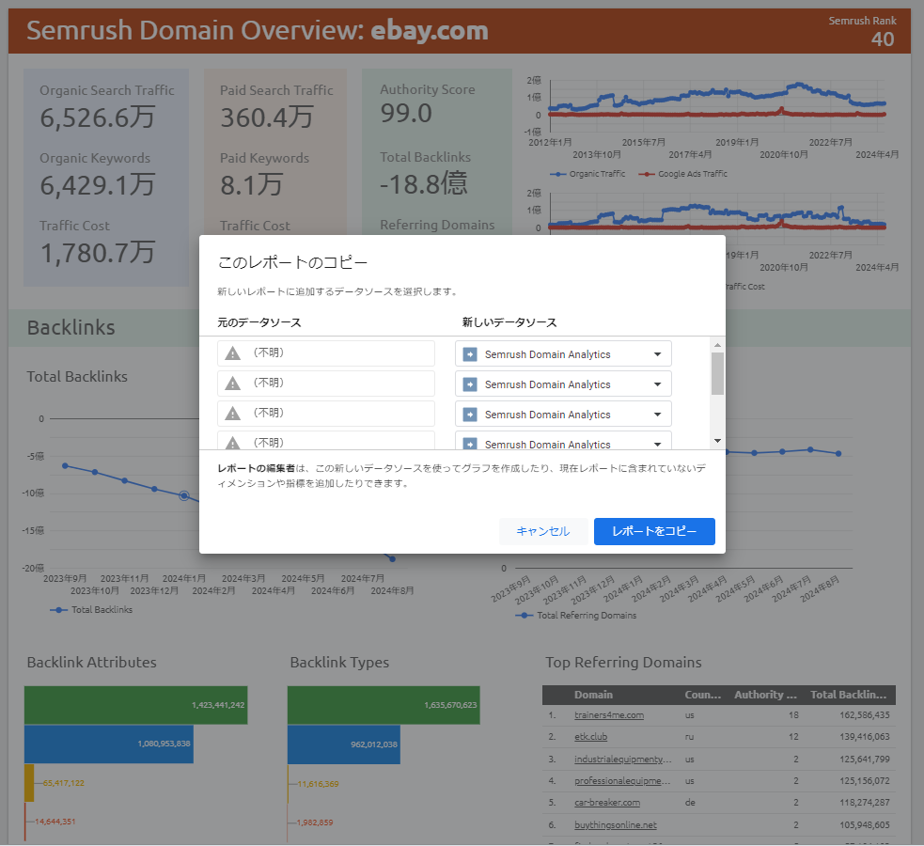Click yellow 65,417,122 attributes bar
The height and width of the screenshot is (846, 924).
pyautogui.click(x=29, y=783)
